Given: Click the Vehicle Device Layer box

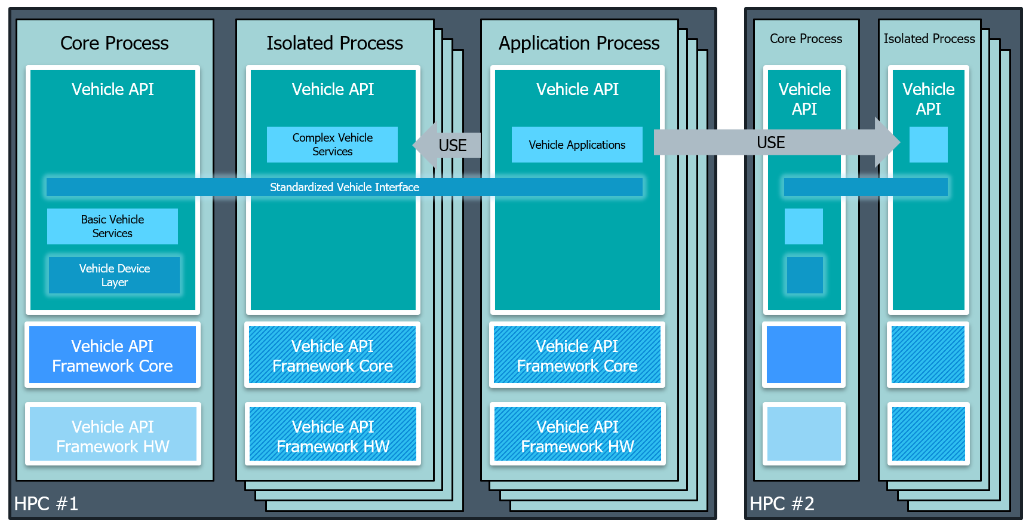Looking at the screenshot, I should [114, 275].
